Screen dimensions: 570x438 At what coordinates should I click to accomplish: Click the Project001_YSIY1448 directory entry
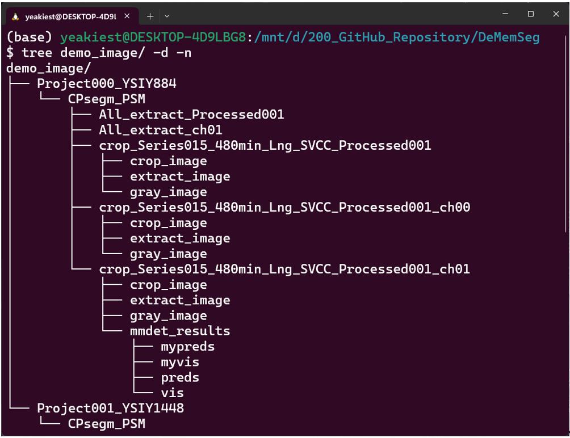pos(110,408)
